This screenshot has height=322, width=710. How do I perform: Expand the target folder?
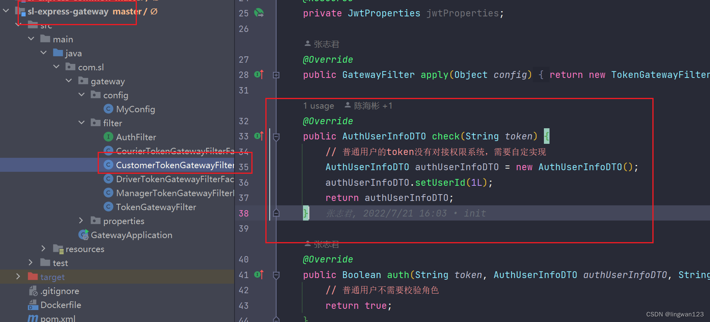point(18,276)
